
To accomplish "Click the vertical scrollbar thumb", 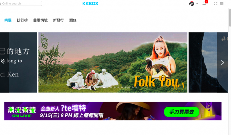I will (x=230, y=18).
